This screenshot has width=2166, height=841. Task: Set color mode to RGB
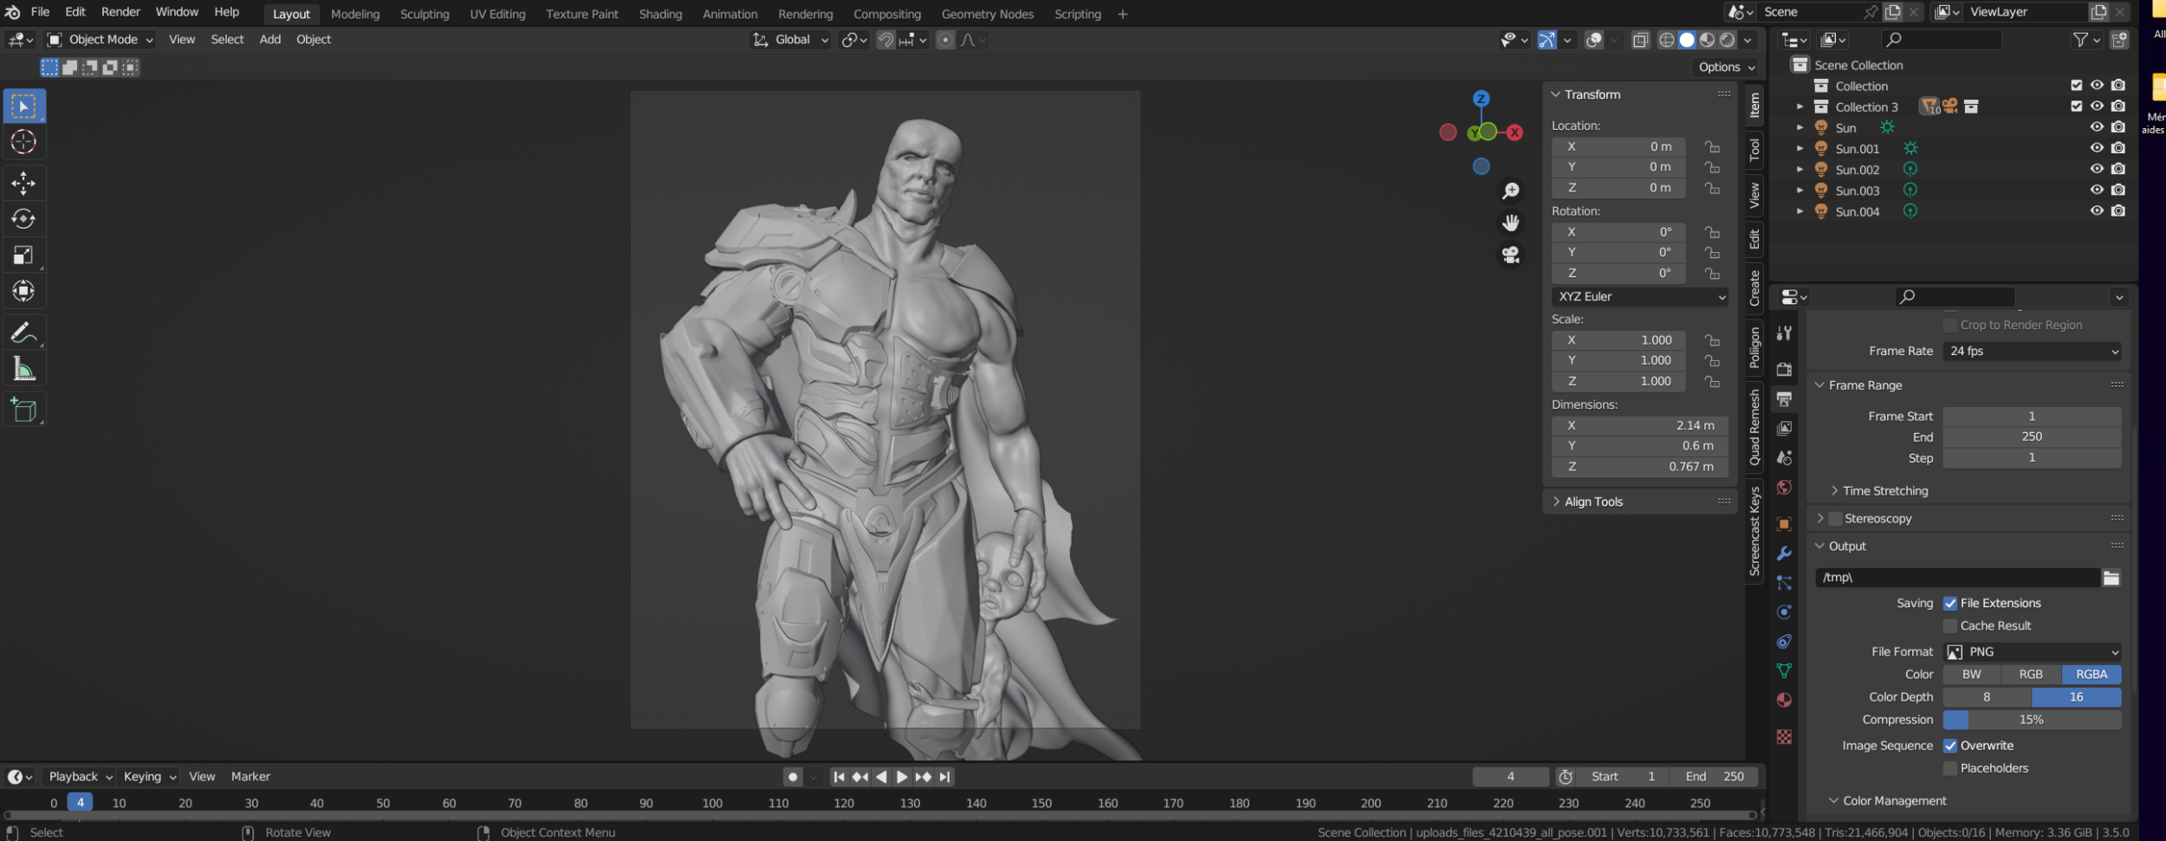pos(2030,675)
